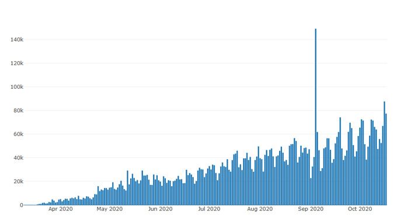Click the 140k y-axis tick label
The image size is (397, 220).
(17, 40)
